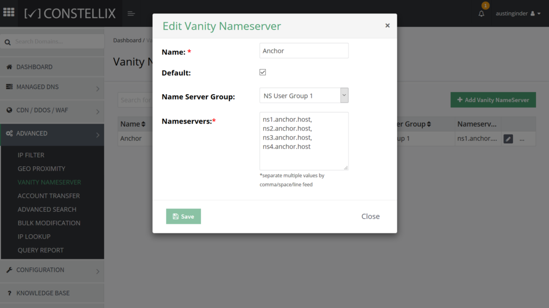The height and width of the screenshot is (308, 549).
Task: Toggle the Default checkbox
Action: tap(263, 72)
